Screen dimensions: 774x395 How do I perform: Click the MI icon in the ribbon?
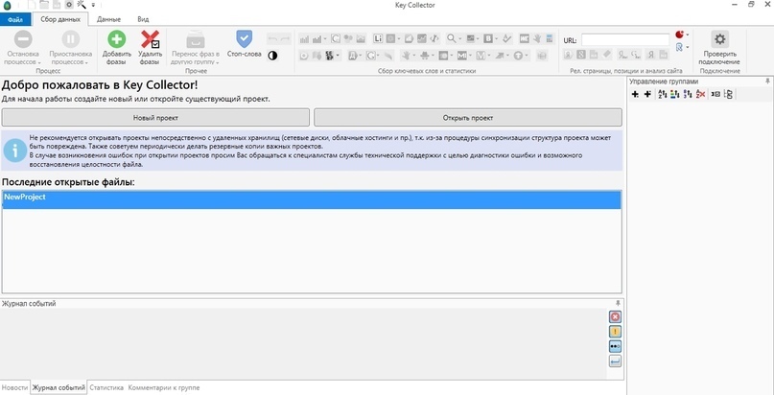pos(462,56)
